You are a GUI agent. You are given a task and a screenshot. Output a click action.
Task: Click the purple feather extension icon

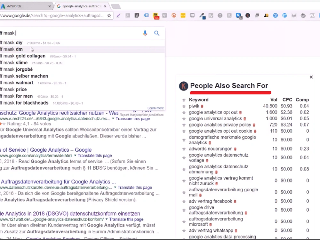point(118,15)
